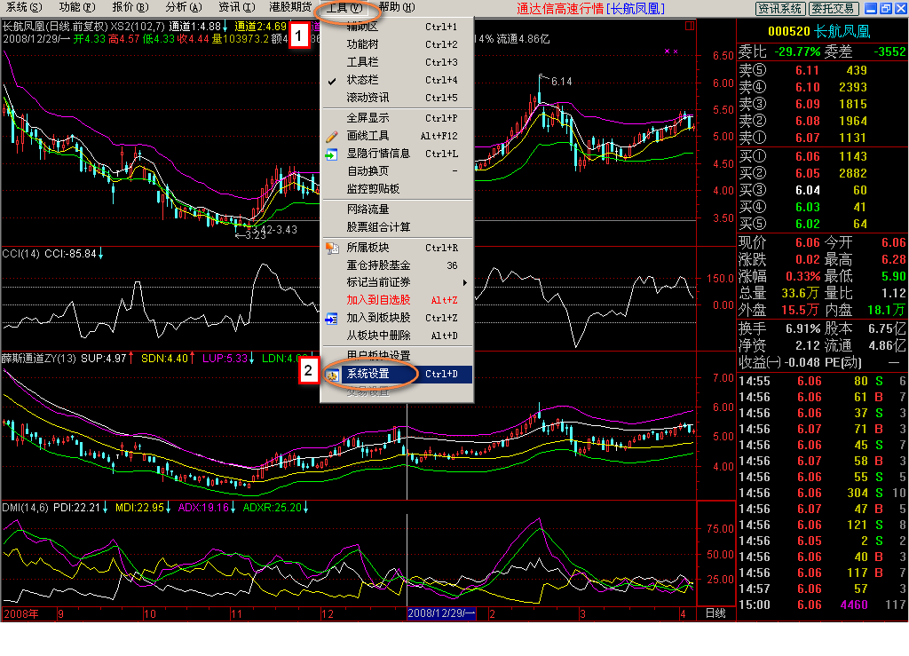Click the 所属板块 icon
This screenshot has height=656, width=909.
tap(332, 249)
